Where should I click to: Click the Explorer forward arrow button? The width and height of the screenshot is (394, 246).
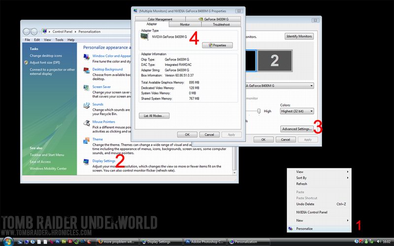tap(34, 31)
